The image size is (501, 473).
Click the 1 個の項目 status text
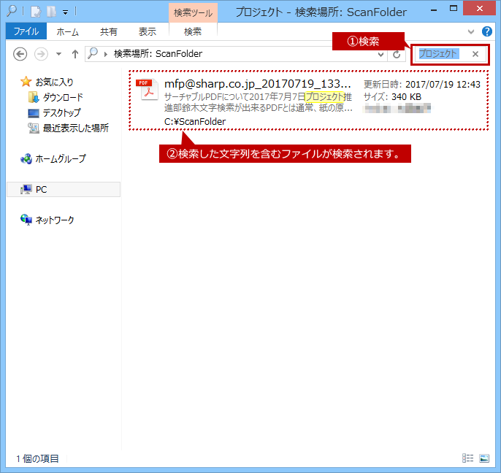(38, 459)
